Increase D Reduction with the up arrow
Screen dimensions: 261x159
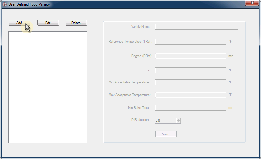[179, 119]
